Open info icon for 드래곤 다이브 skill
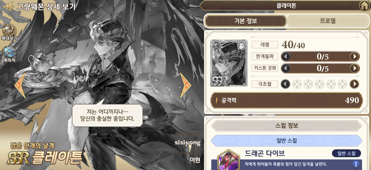371x170 pixels. (356, 164)
